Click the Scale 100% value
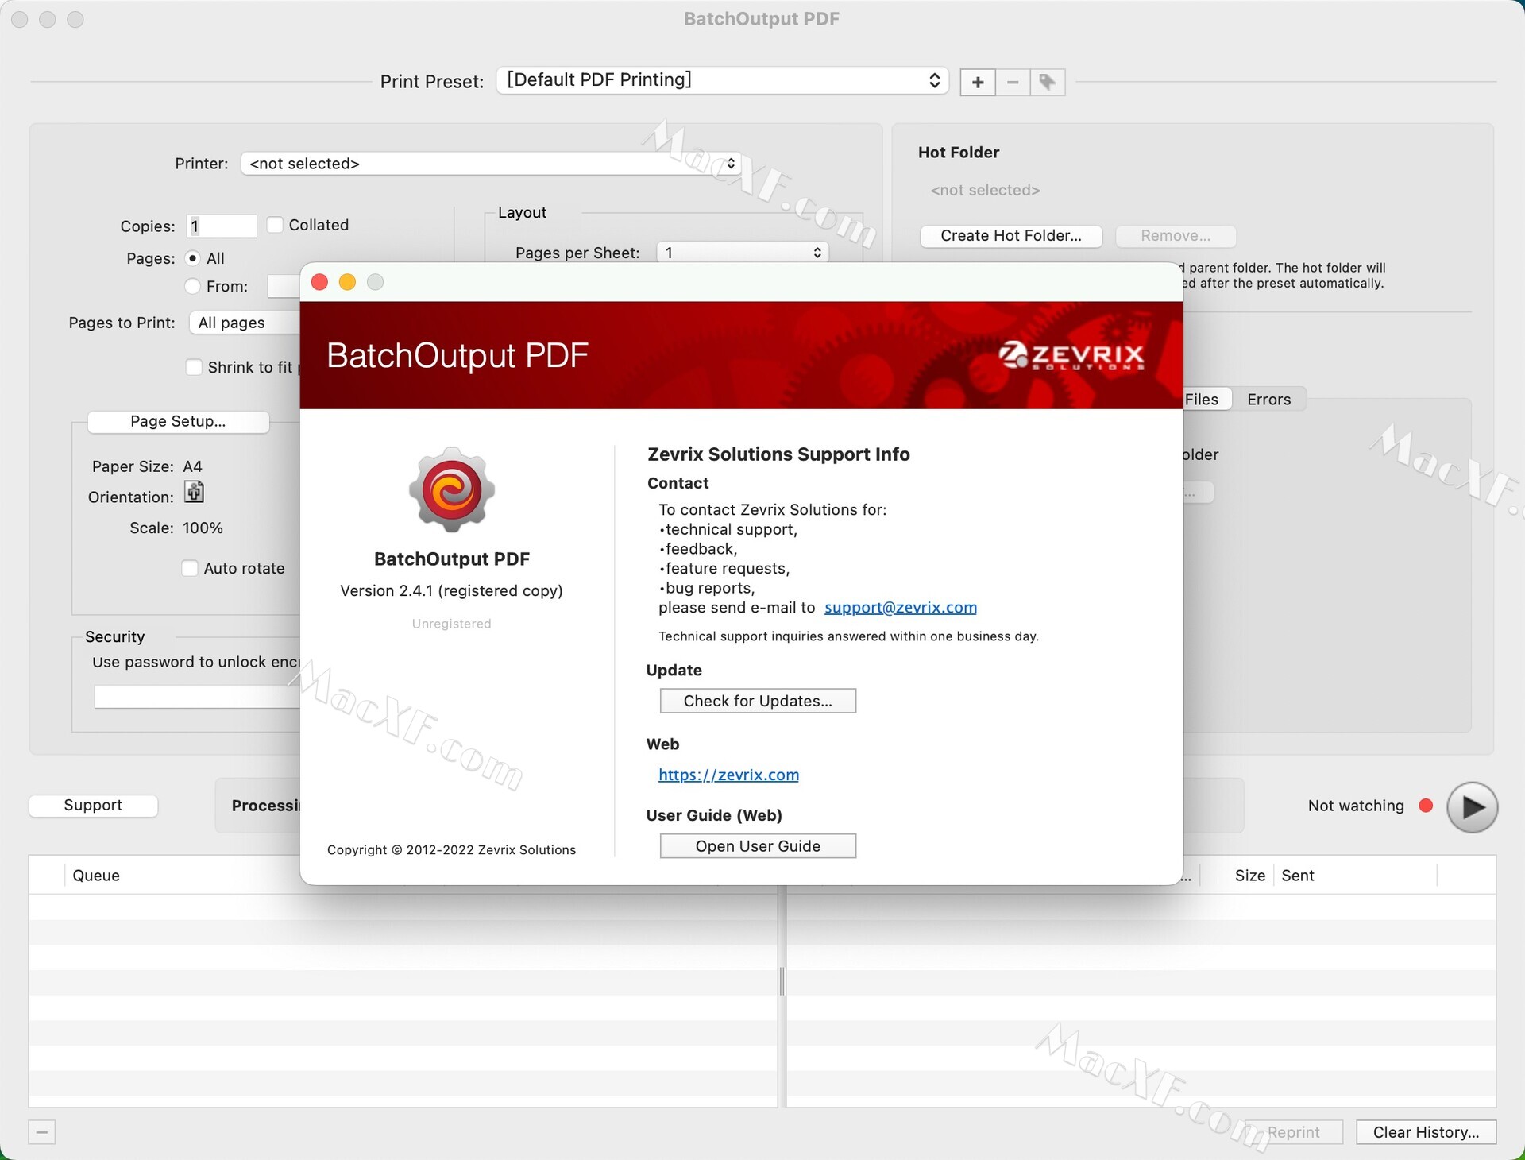 tap(203, 528)
